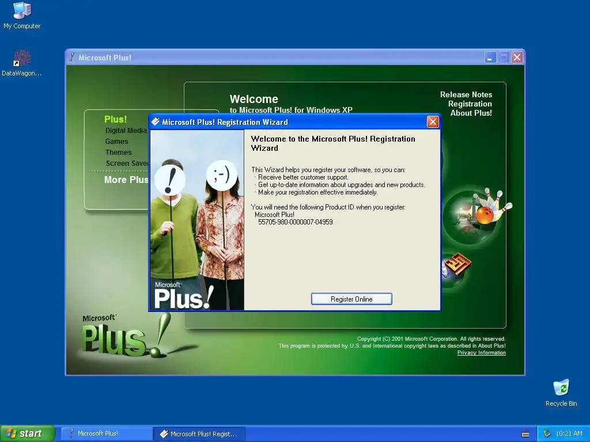The image size is (590, 442).
Task: Open About Plus! link
Action: [x=471, y=113]
